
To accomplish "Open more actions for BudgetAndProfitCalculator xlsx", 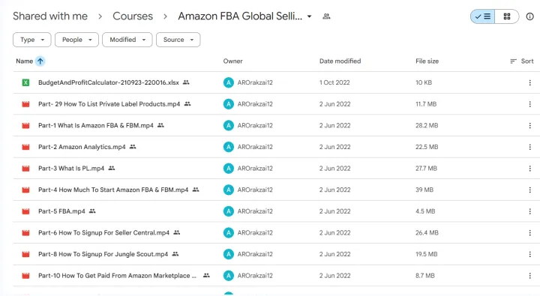I will pos(529,82).
